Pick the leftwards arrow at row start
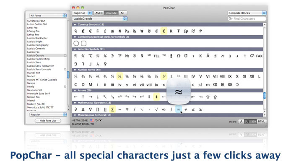The height and width of the screenshot is (161, 291). tap(75, 97)
